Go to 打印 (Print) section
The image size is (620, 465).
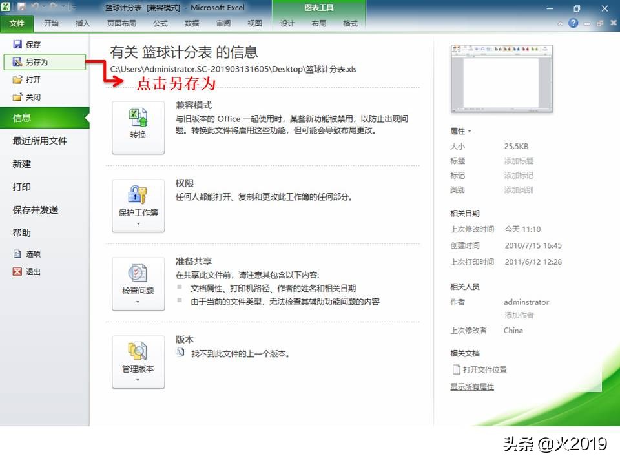(22, 187)
